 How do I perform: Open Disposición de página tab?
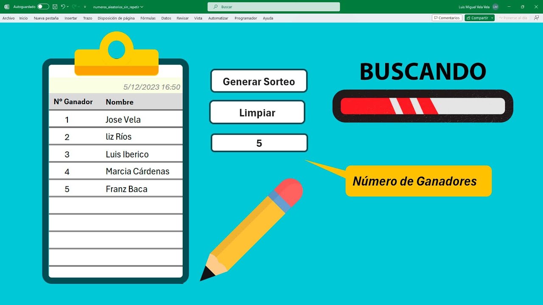116,18
